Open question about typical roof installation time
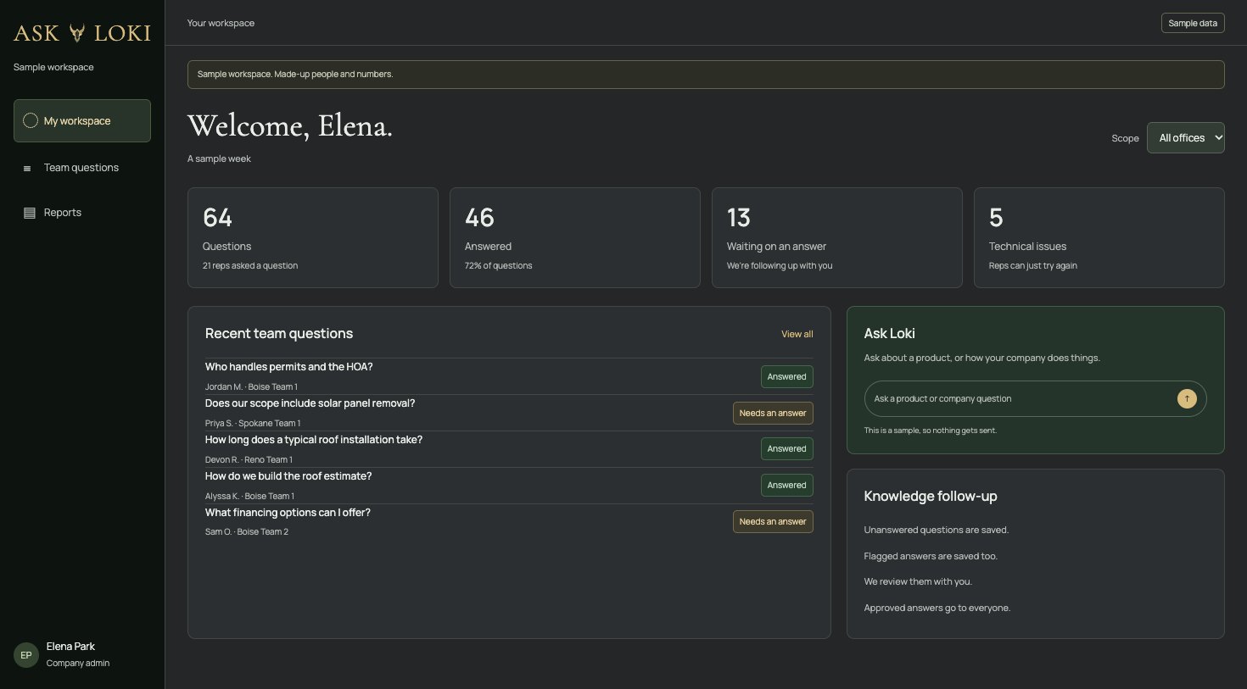Screen dimensions: 1247x689 (x=314, y=440)
